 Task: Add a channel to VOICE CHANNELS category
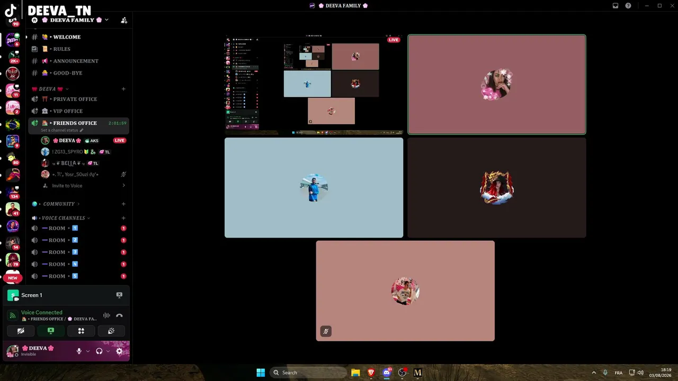pos(123,218)
